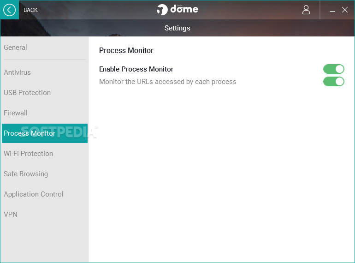The width and height of the screenshot is (355, 263).
Task: Open Firewall settings page
Action: pyautogui.click(x=16, y=113)
